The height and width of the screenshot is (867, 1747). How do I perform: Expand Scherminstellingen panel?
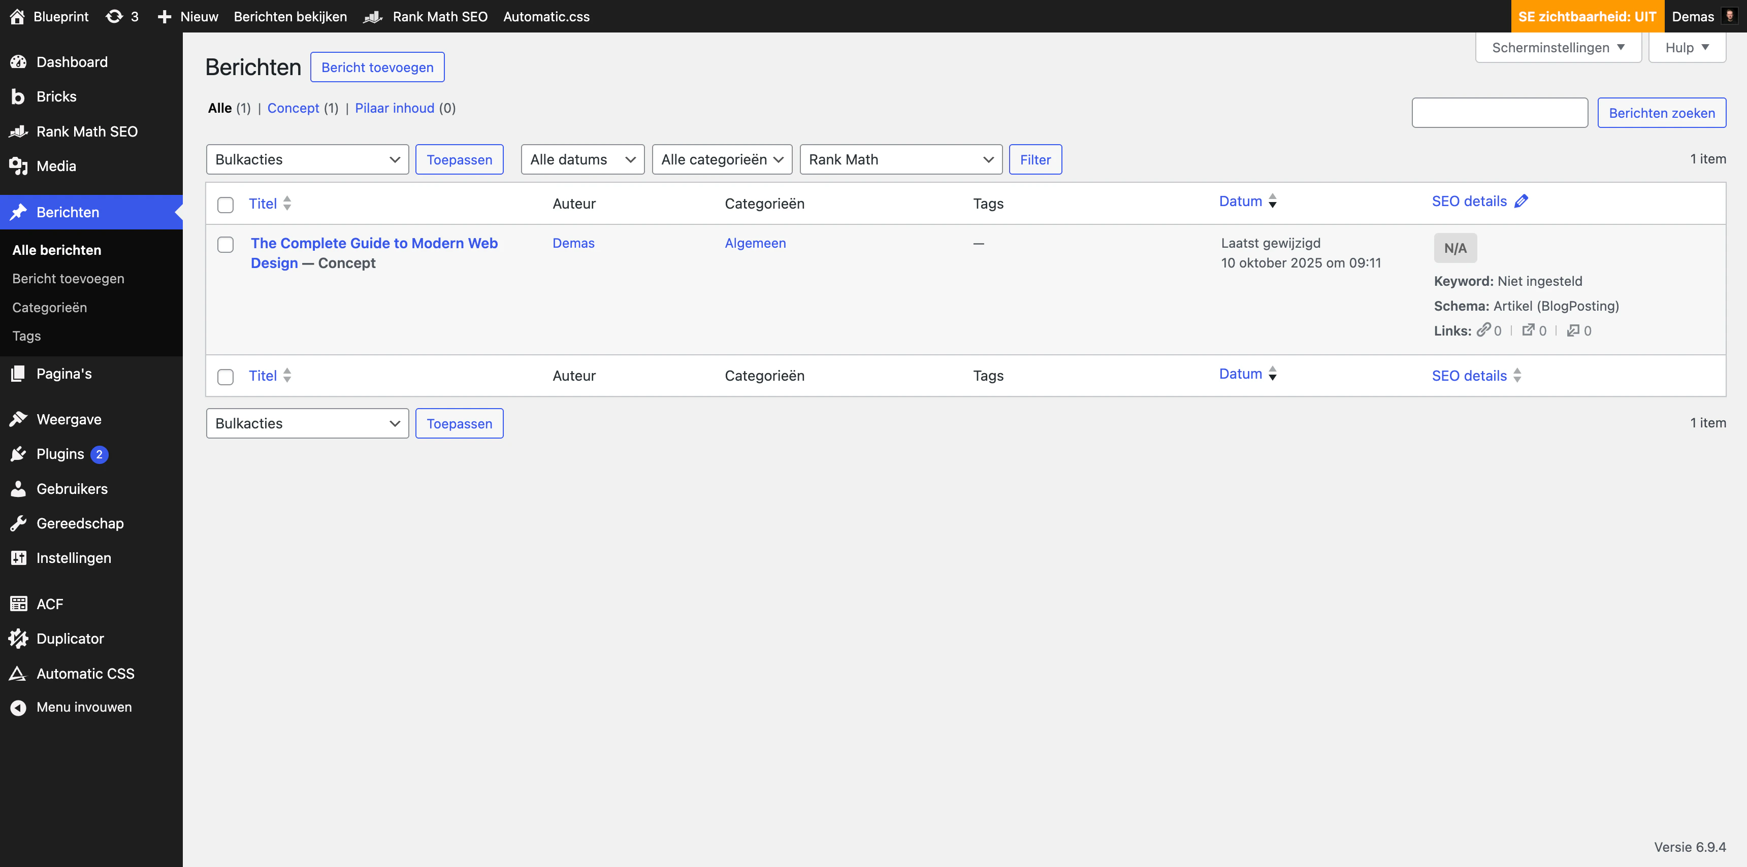[1558, 47]
